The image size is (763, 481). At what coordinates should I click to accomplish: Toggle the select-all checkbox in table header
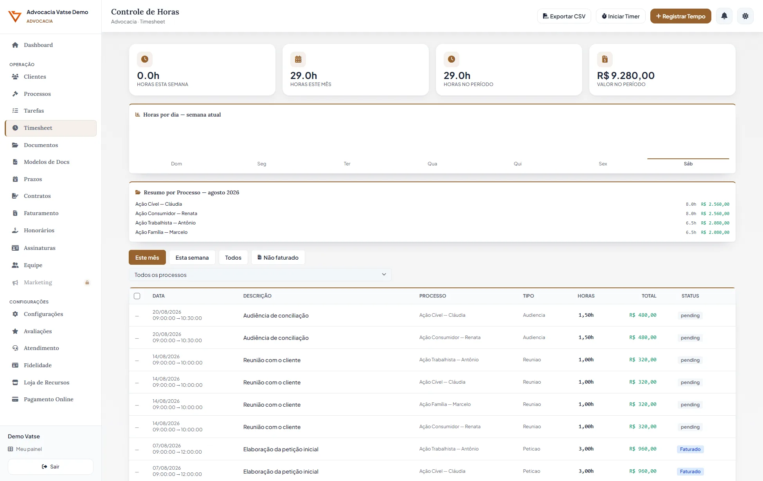coord(137,296)
